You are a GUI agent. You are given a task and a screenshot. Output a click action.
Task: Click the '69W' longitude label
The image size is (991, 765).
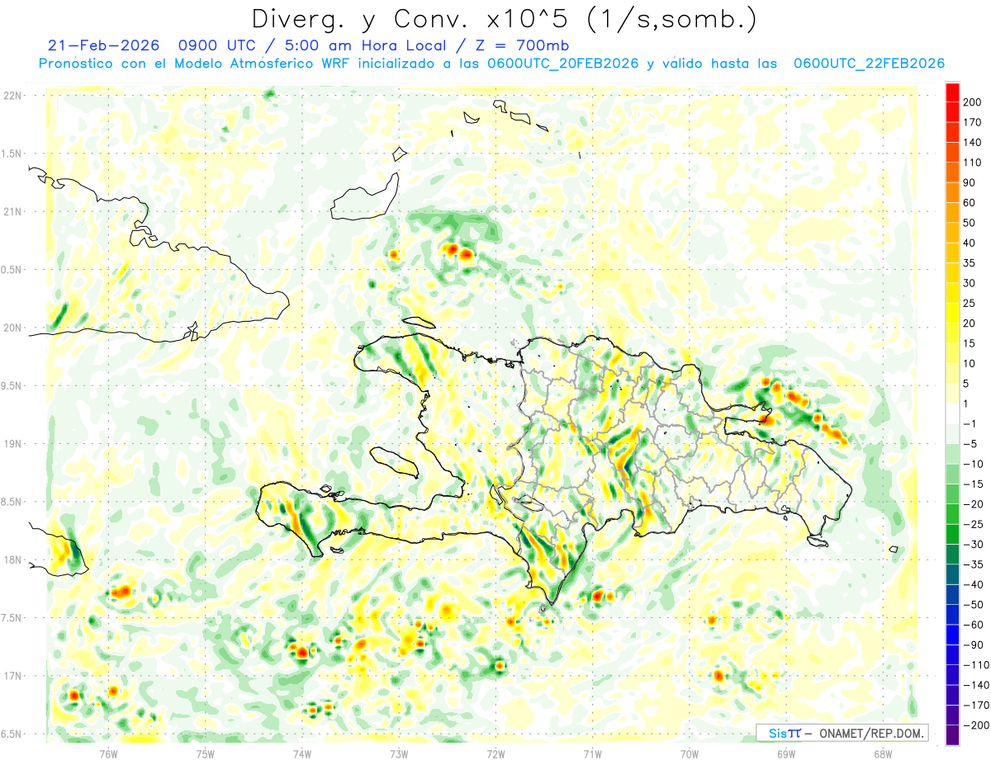785,753
